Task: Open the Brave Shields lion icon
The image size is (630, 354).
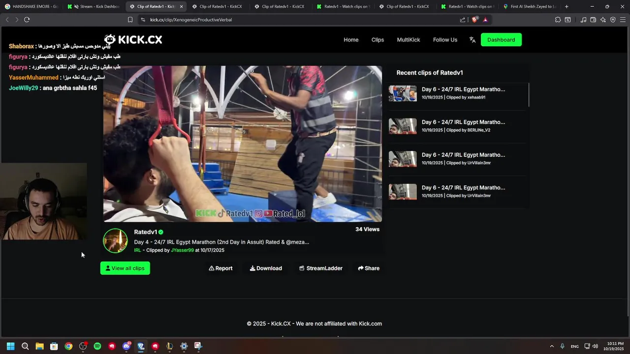Action: point(474,20)
